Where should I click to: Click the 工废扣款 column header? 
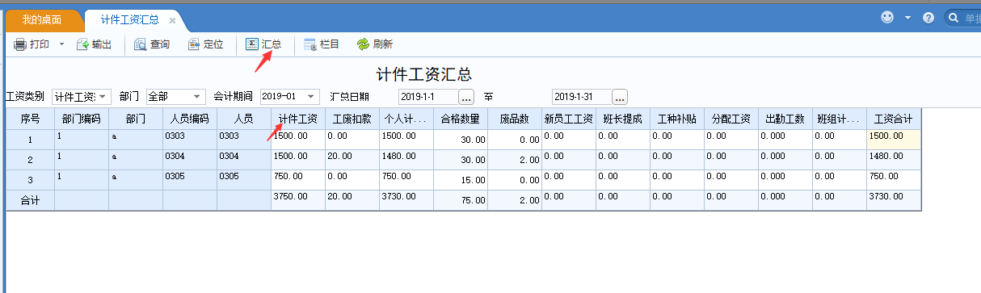352,119
